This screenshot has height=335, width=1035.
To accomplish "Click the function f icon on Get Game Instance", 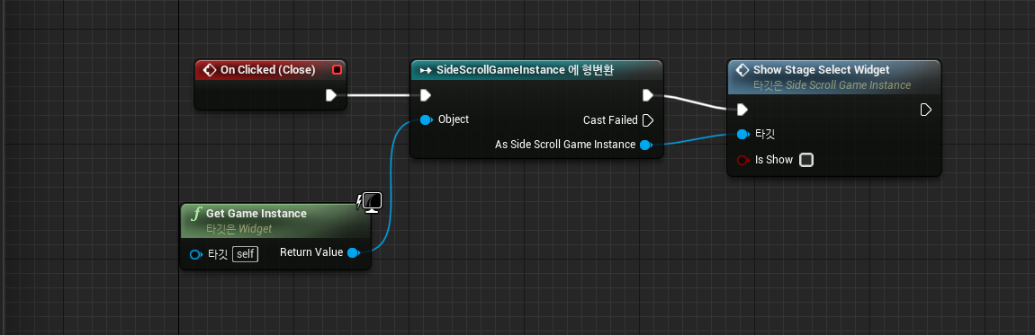I will tap(195, 214).
